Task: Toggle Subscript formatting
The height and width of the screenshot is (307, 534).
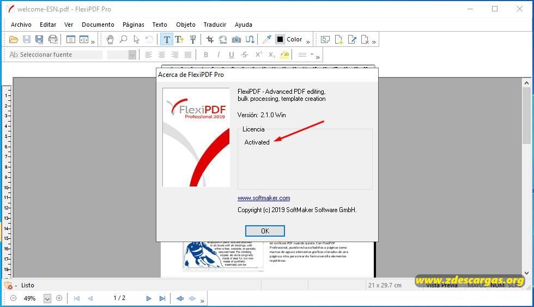Action: click(x=271, y=55)
